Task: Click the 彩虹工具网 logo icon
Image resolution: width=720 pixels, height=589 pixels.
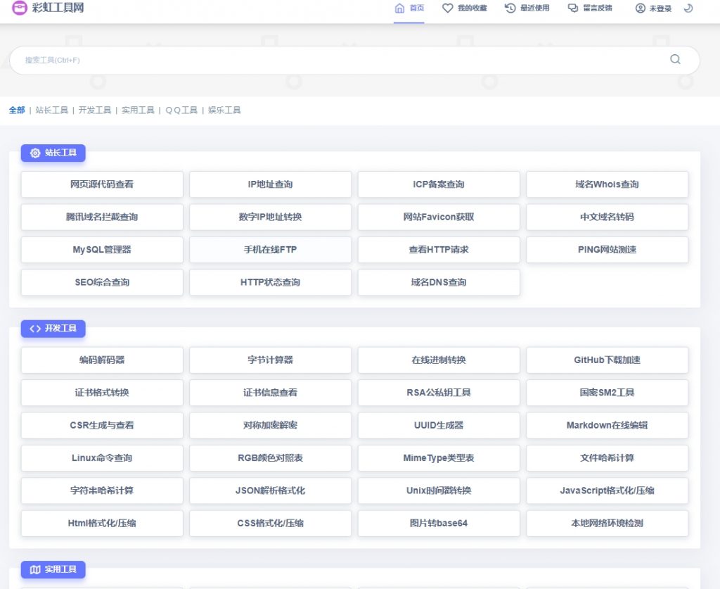Action: (20, 8)
